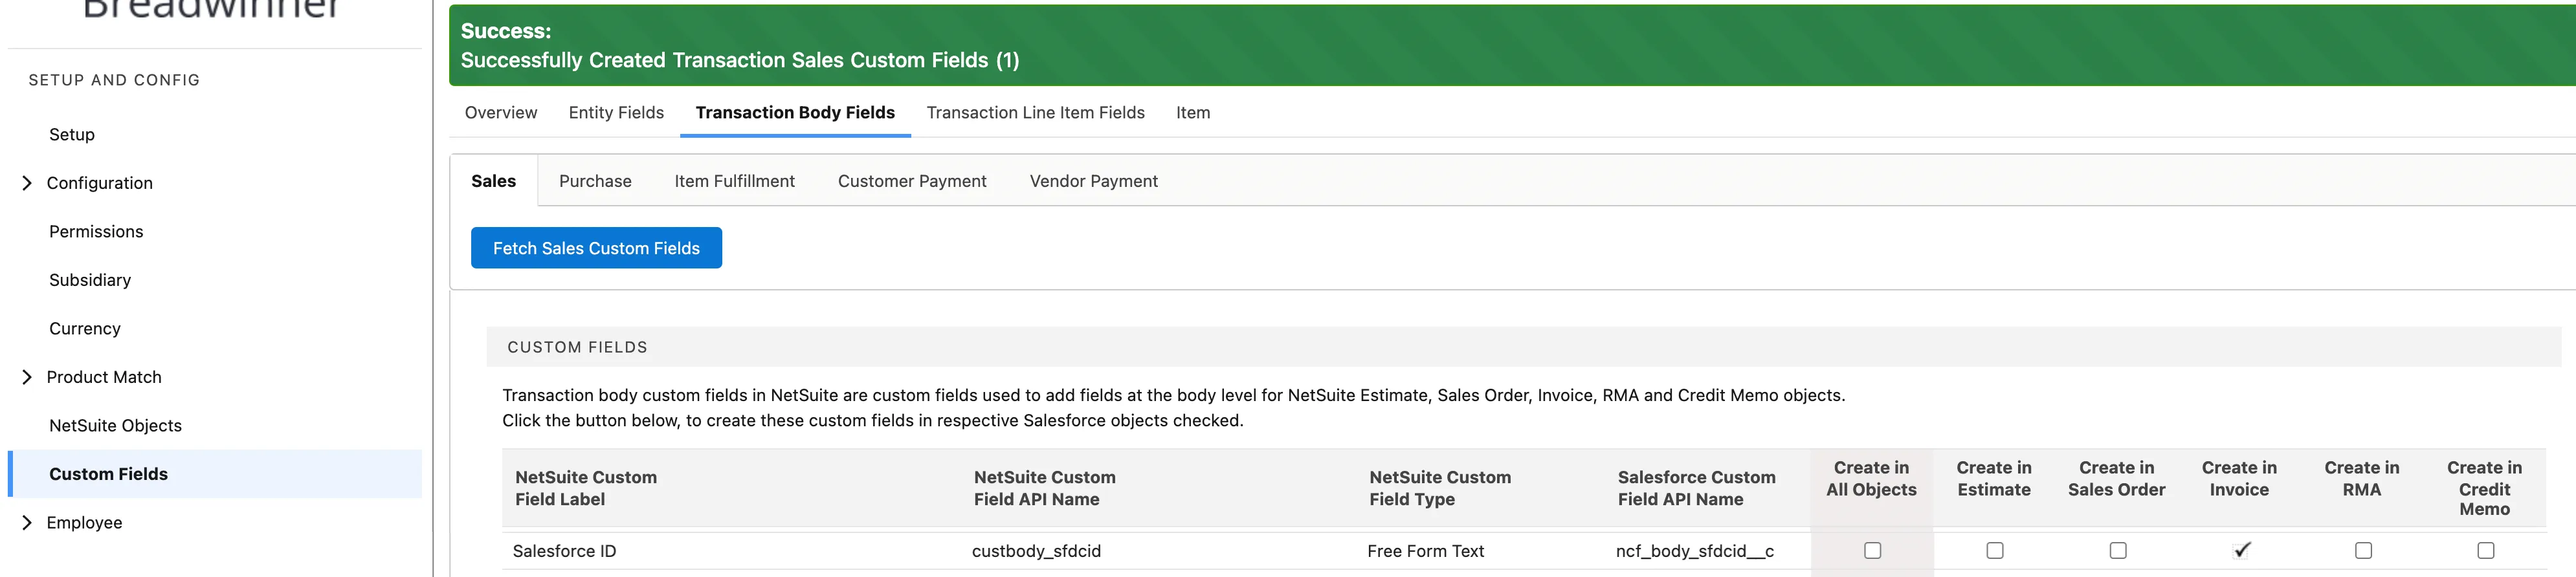2576x577 pixels.
Task: Open Employee in the sidebar
Action: pos(84,522)
